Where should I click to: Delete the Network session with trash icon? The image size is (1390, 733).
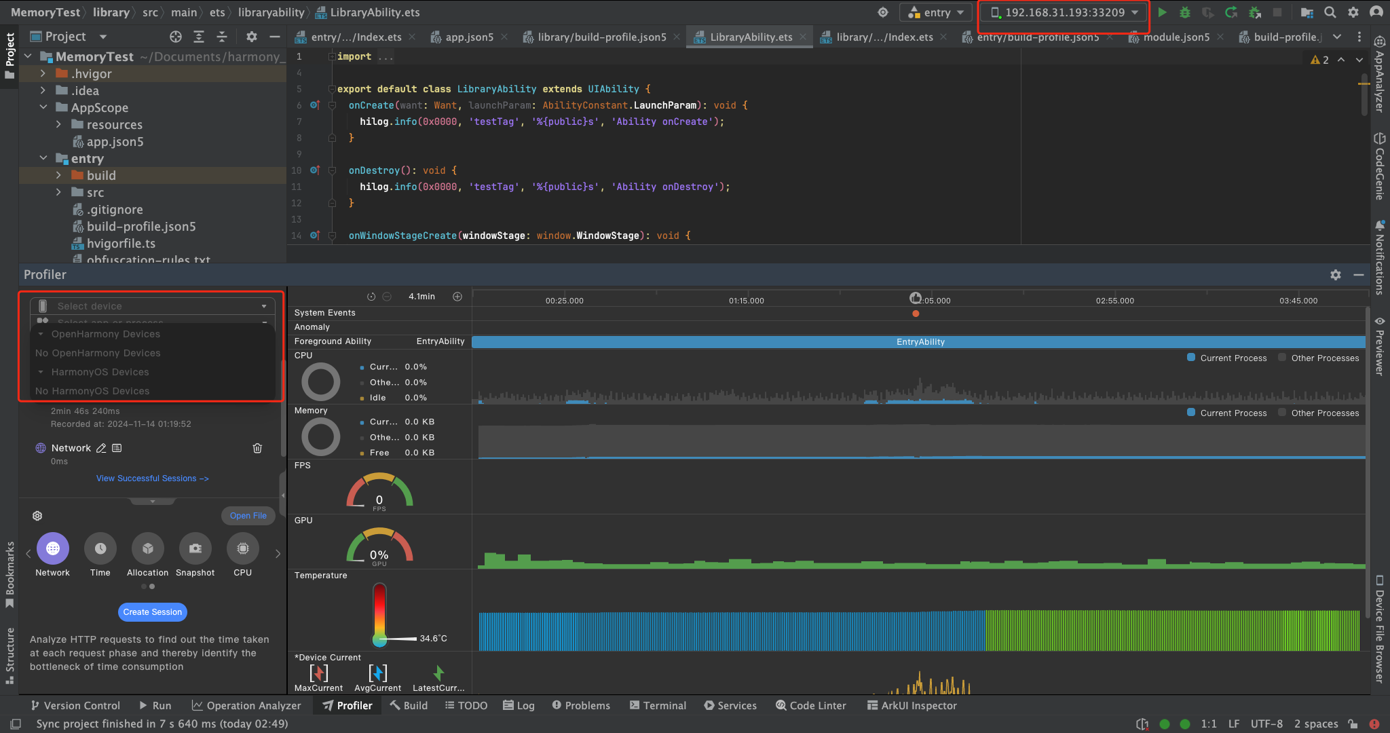pyautogui.click(x=257, y=448)
